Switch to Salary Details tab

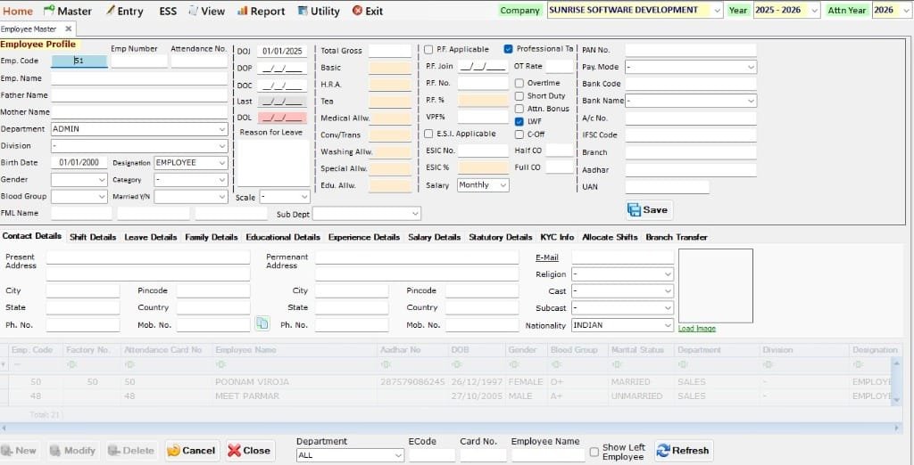435,237
